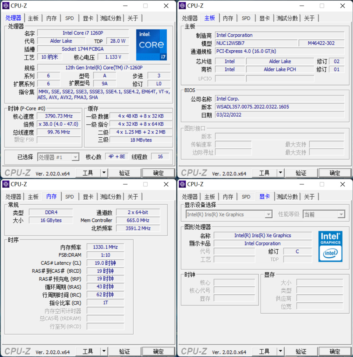
Task: Click CPU-Z title icon in memory window
Action: 6,184
